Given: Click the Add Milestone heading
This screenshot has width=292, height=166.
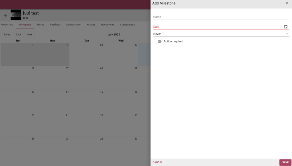Looking at the screenshot, I should pyautogui.click(x=164, y=3).
